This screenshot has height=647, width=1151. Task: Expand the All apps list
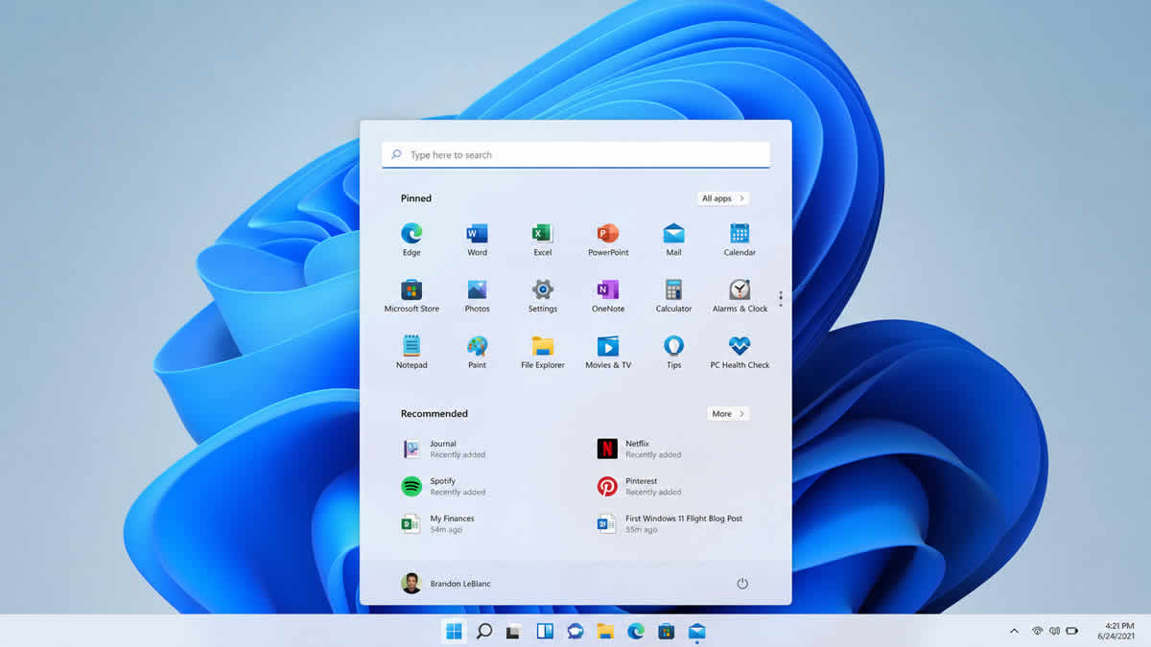722,197
